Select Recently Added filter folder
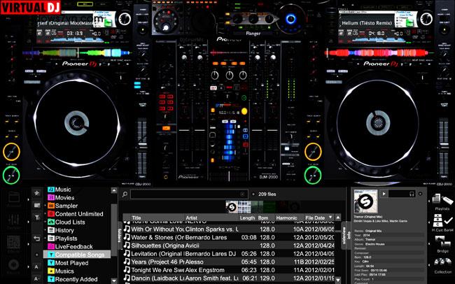The width and height of the screenshot is (455, 284). click(x=73, y=279)
